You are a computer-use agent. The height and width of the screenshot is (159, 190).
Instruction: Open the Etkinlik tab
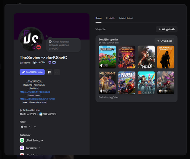tap(110, 19)
